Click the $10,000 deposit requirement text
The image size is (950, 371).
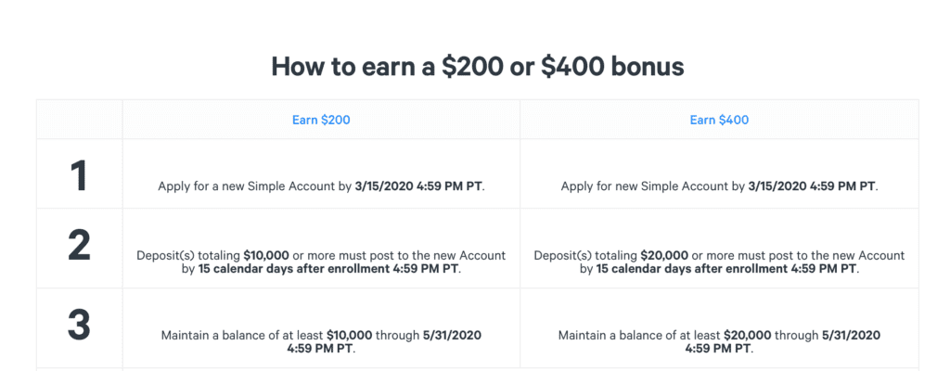321,262
